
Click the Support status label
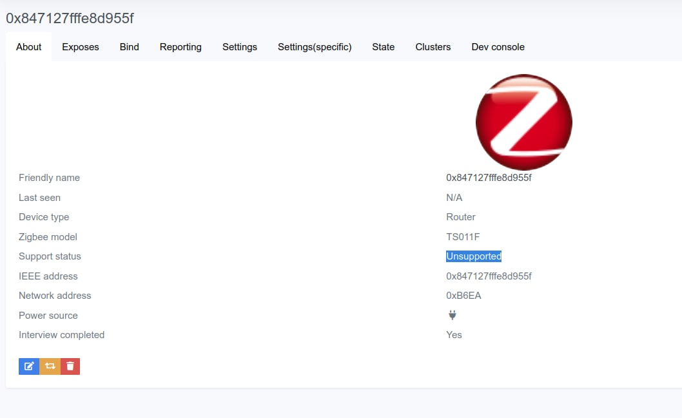tap(50, 256)
